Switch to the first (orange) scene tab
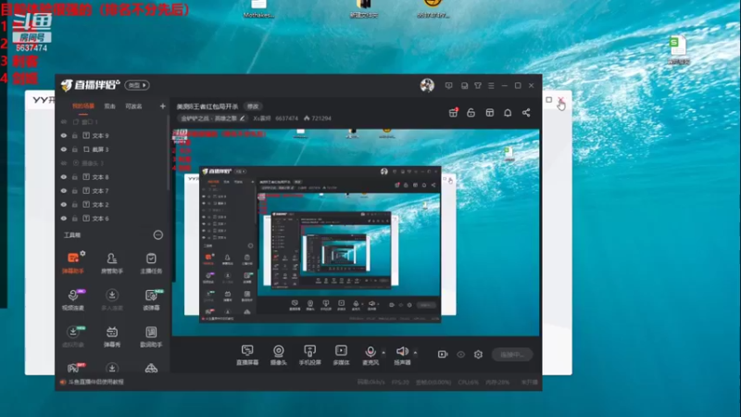The image size is (741, 417). pyautogui.click(x=83, y=106)
